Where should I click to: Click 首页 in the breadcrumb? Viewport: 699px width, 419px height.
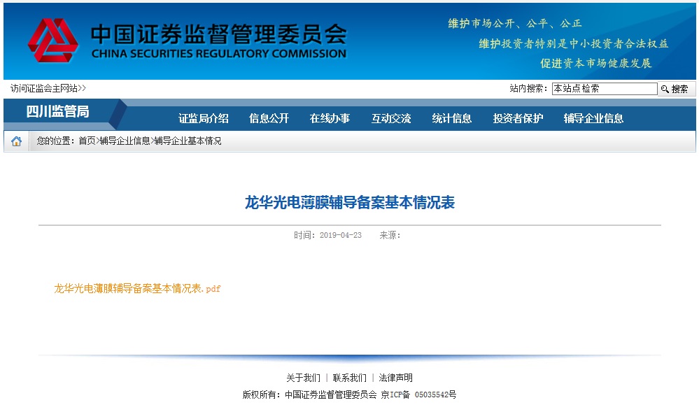point(87,141)
